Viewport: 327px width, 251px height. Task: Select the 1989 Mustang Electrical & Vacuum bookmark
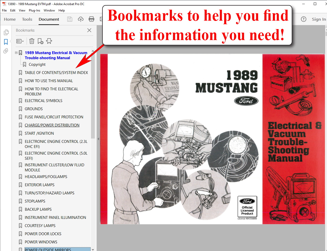pyautogui.click(x=56, y=55)
